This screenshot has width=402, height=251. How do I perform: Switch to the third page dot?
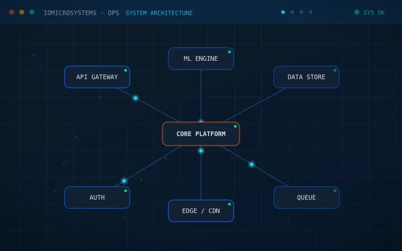pos(301,12)
